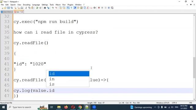Switch to the "new 1" document tab
196x110 pixels.
click(18, 12)
